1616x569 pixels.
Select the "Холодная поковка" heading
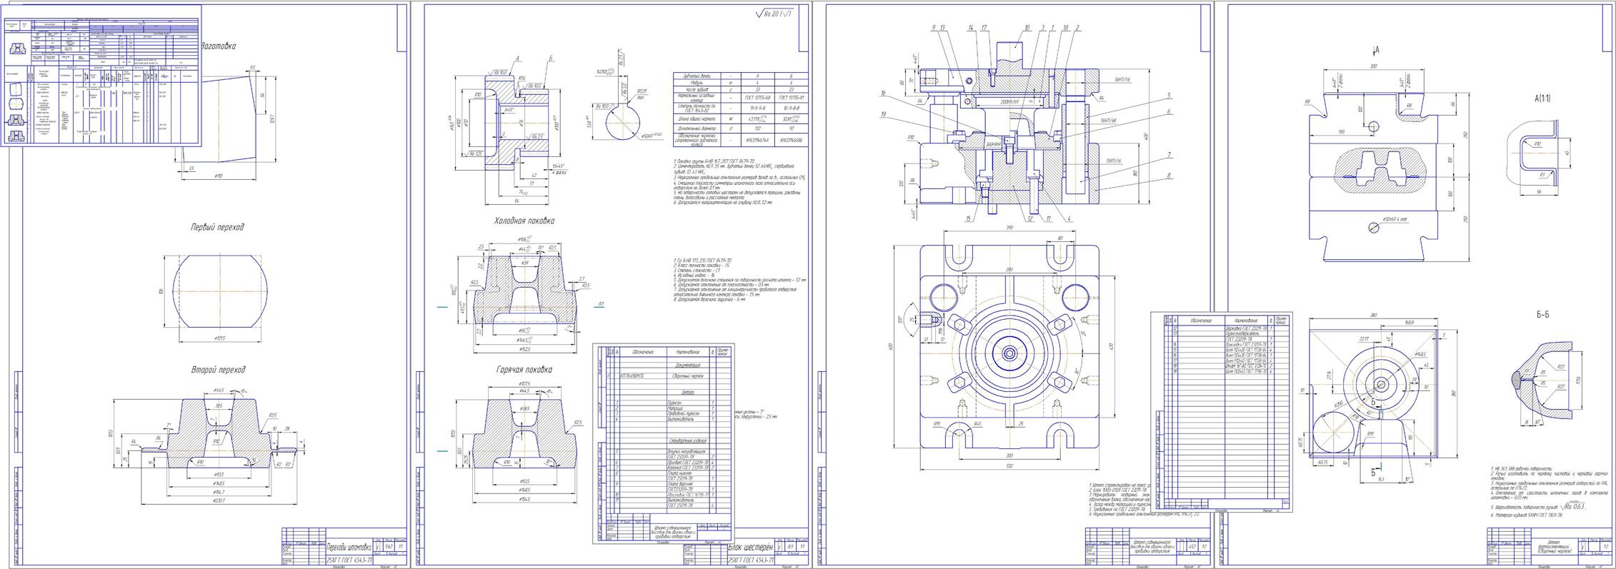point(524,221)
